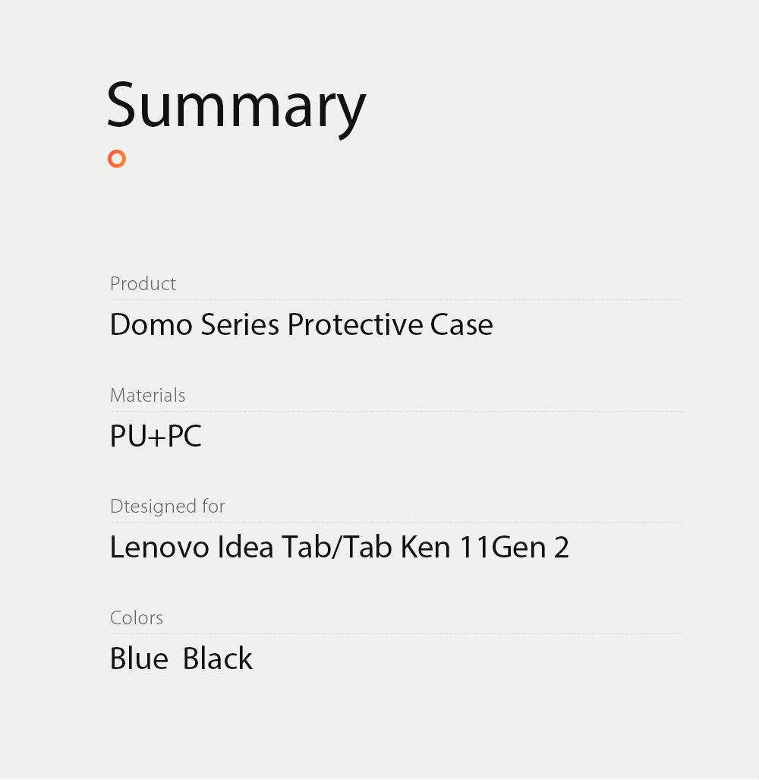Choose the Black color option text
The image size is (759, 780).
(218, 658)
